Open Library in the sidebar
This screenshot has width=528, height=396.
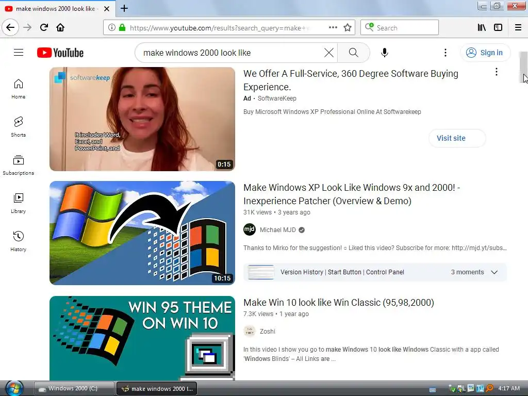pos(19,203)
